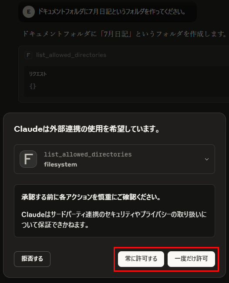Viewport: 229px width, 283px height.
Task: Click the dark request code panel
Action: coord(127,81)
